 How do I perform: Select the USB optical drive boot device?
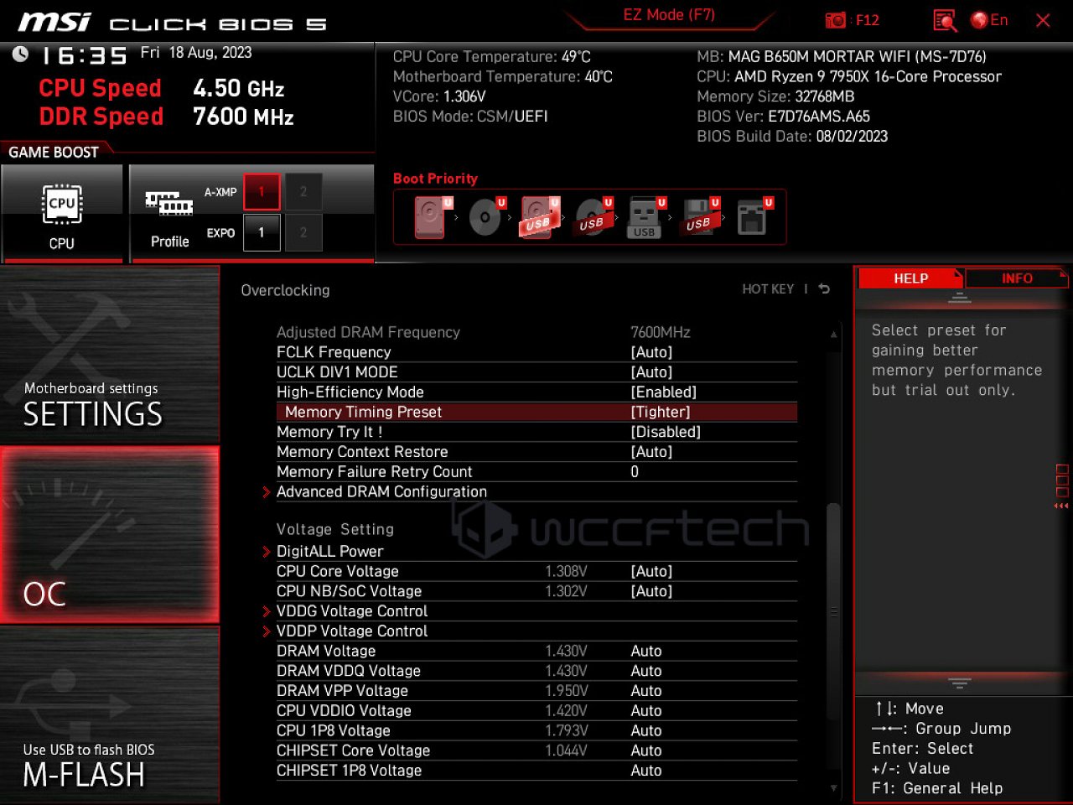593,217
